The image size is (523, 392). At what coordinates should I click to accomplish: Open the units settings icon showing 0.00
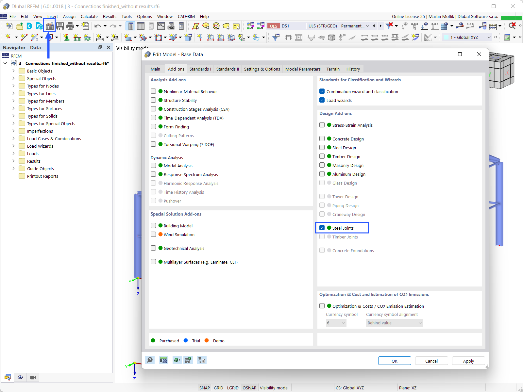163,360
